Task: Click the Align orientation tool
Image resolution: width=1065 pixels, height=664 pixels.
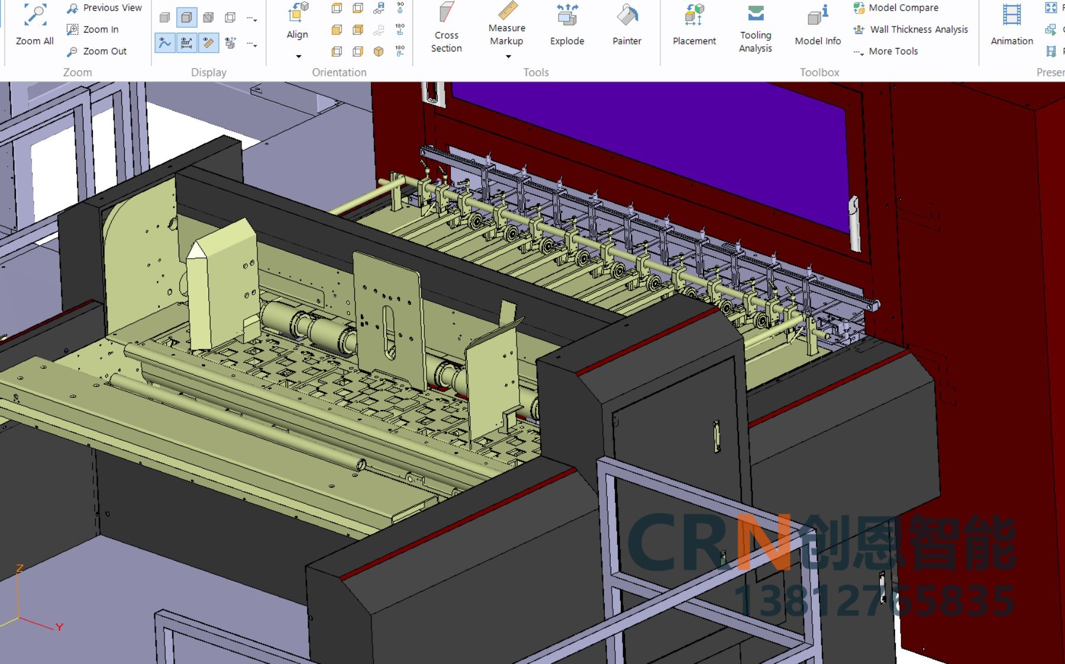Action: click(x=298, y=22)
